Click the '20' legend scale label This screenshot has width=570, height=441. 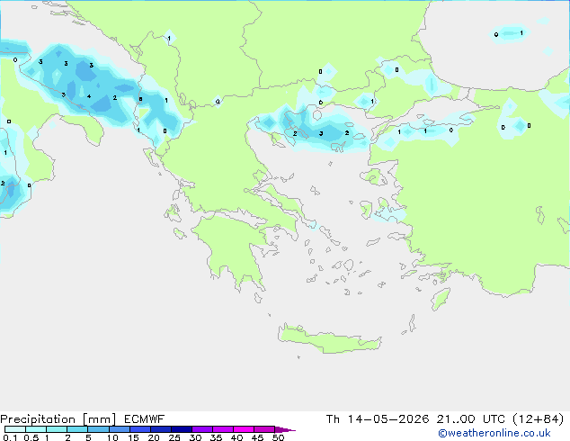(x=154, y=437)
